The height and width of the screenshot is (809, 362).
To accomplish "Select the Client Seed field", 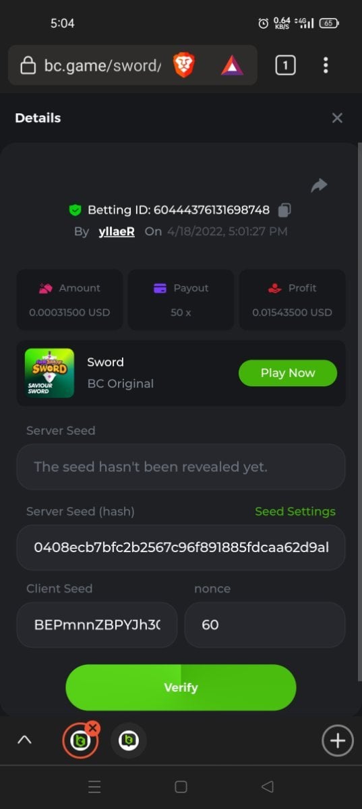I will [x=97, y=625].
